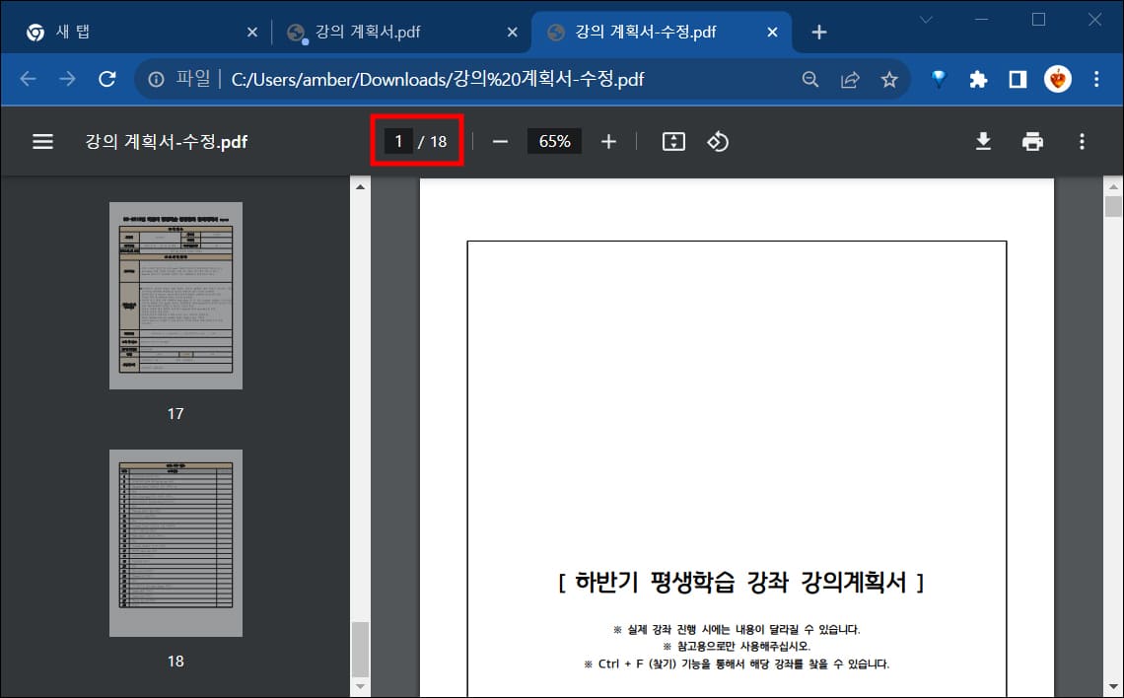Download the PDF file

[983, 141]
